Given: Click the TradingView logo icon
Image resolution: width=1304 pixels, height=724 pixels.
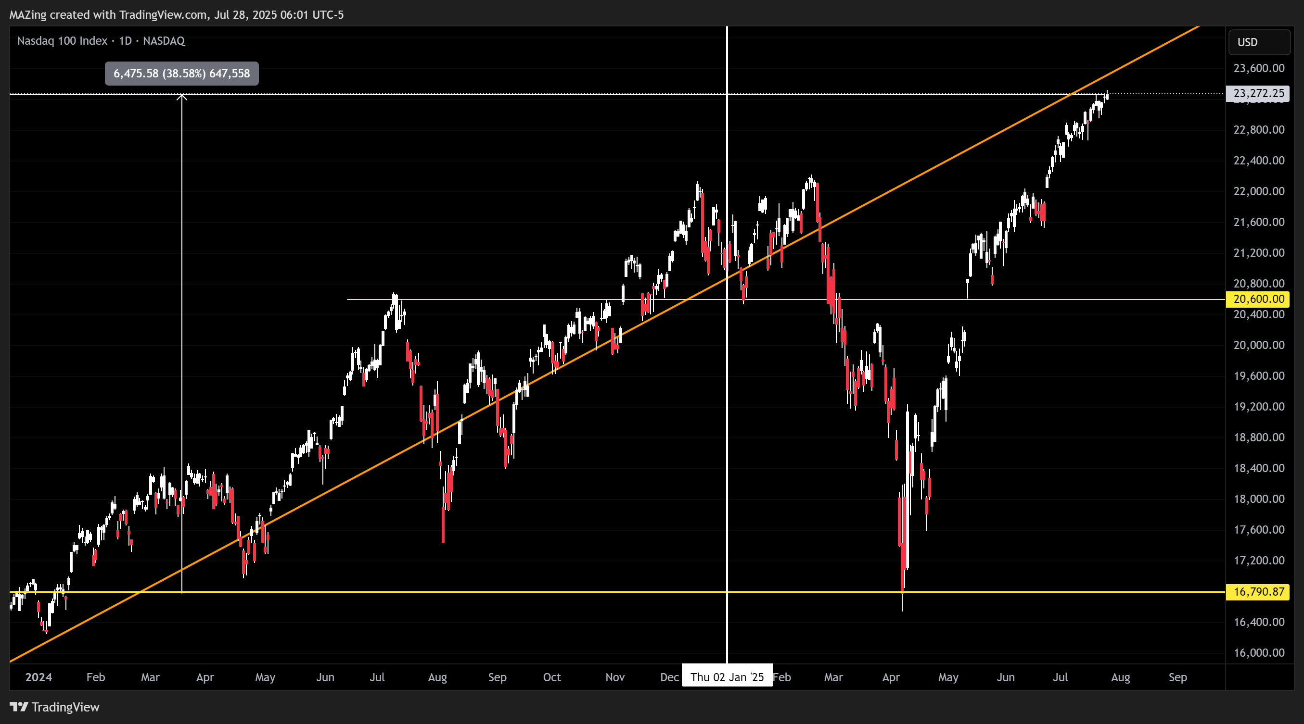Looking at the screenshot, I should pyautogui.click(x=19, y=707).
